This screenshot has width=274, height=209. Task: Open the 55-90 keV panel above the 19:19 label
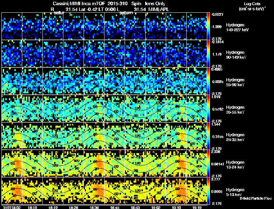click(197, 81)
